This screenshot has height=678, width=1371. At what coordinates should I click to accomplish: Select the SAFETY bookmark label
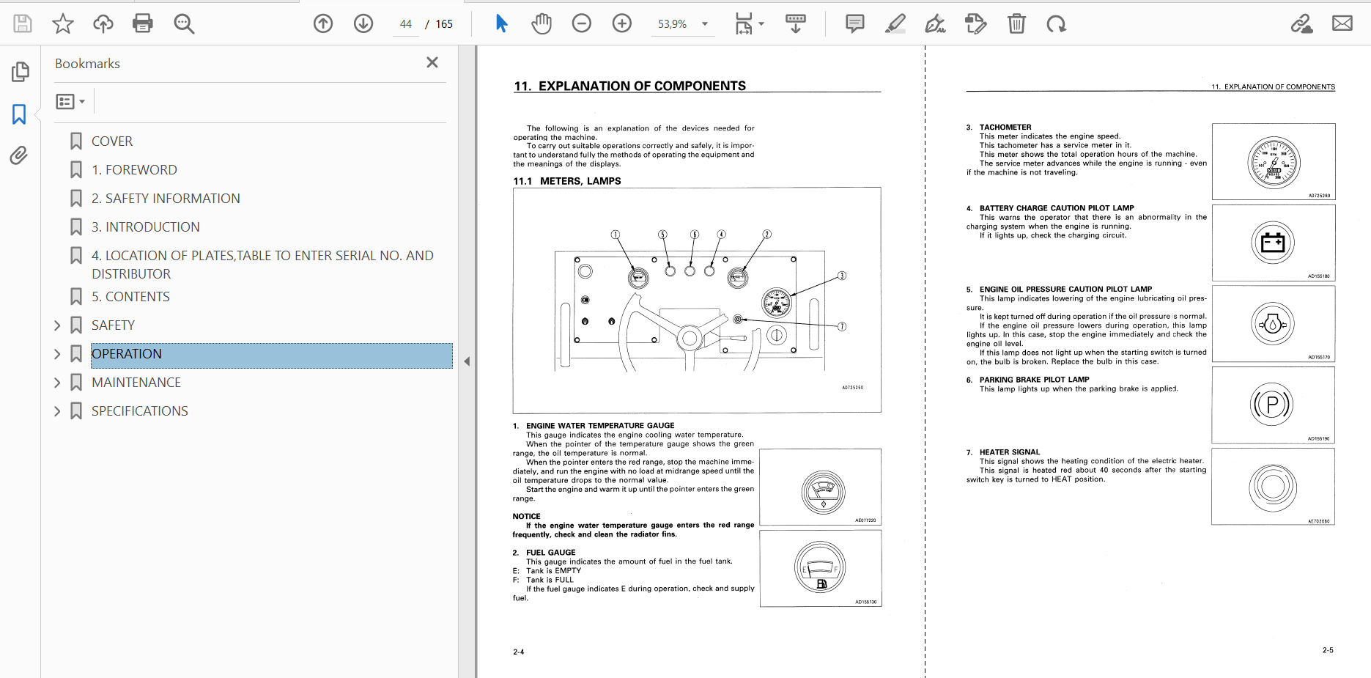[x=113, y=325]
